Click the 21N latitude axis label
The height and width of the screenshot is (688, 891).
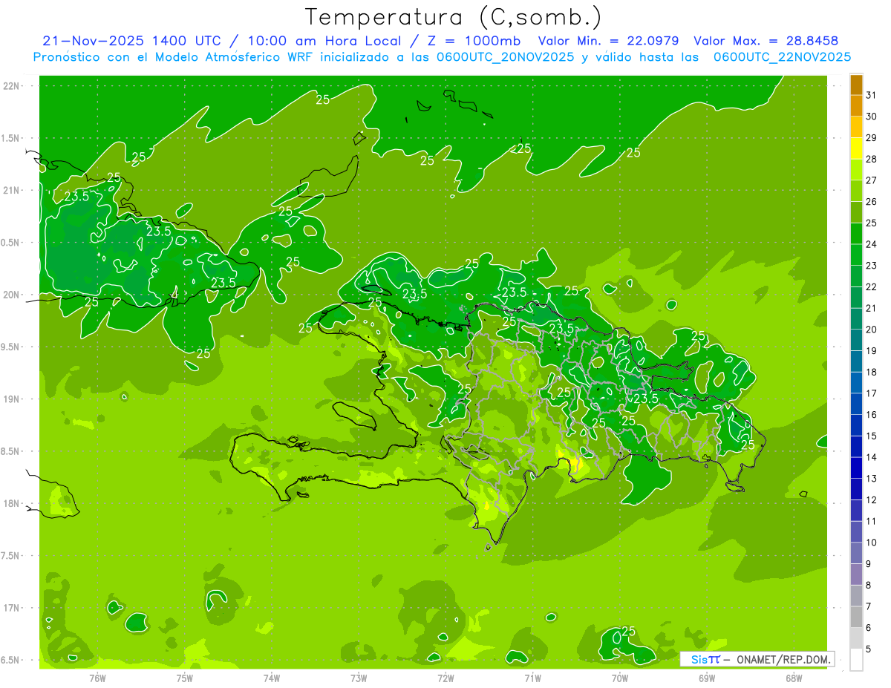point(10,190)
